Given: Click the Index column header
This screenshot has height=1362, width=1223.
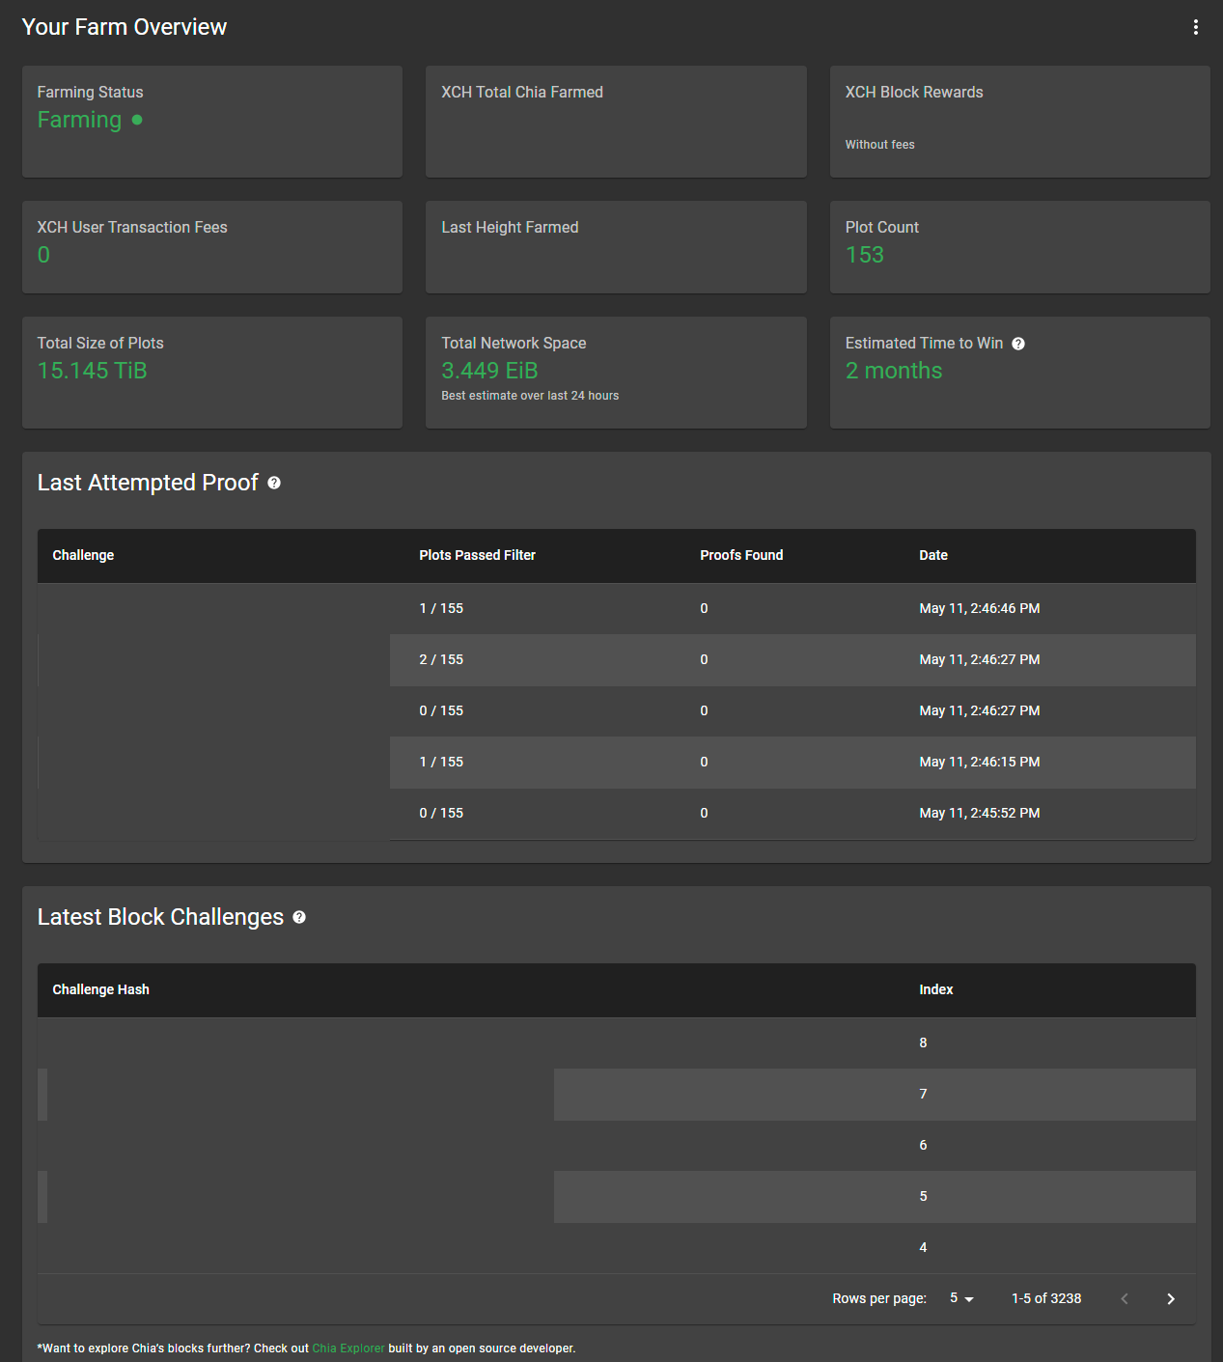Looking at the screenshot, I should point(936,989).
